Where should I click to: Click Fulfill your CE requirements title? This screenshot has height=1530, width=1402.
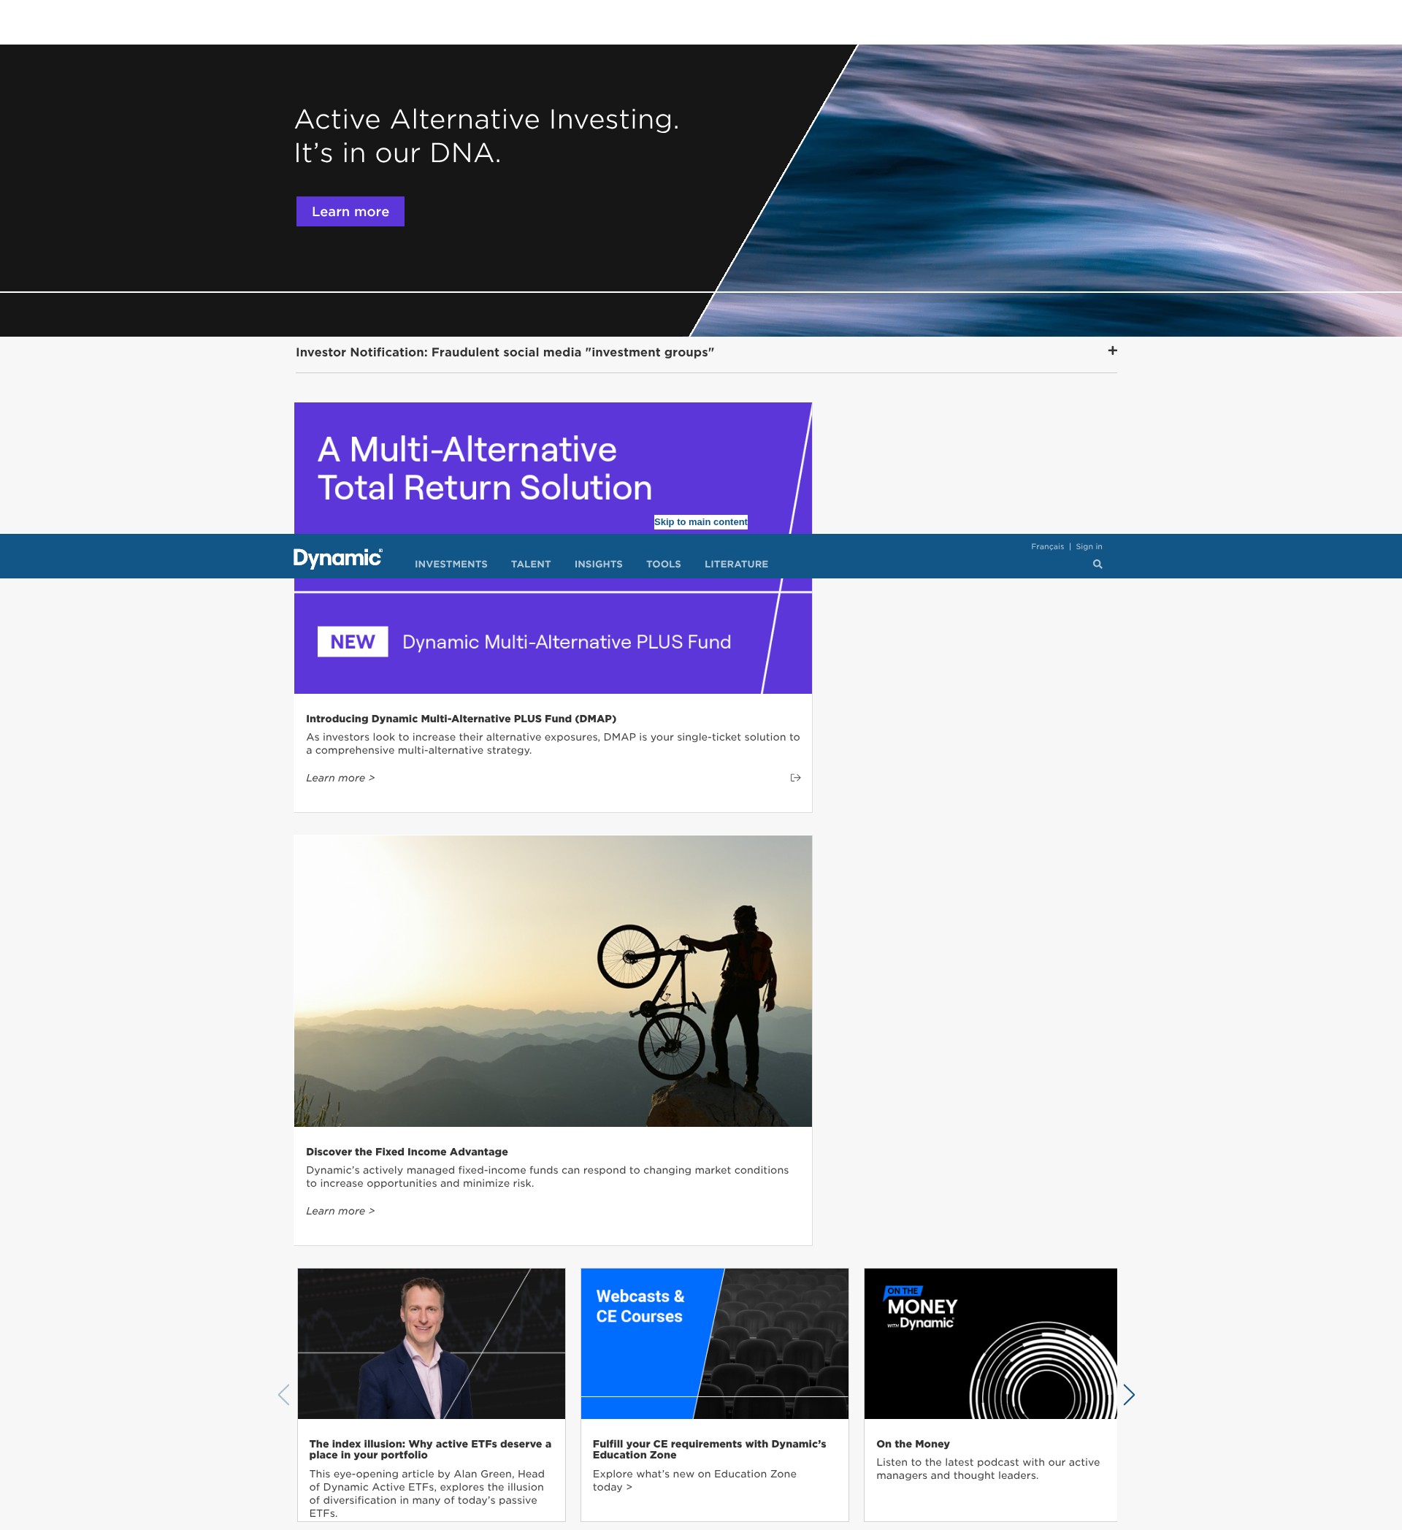tap(709, 1450)
